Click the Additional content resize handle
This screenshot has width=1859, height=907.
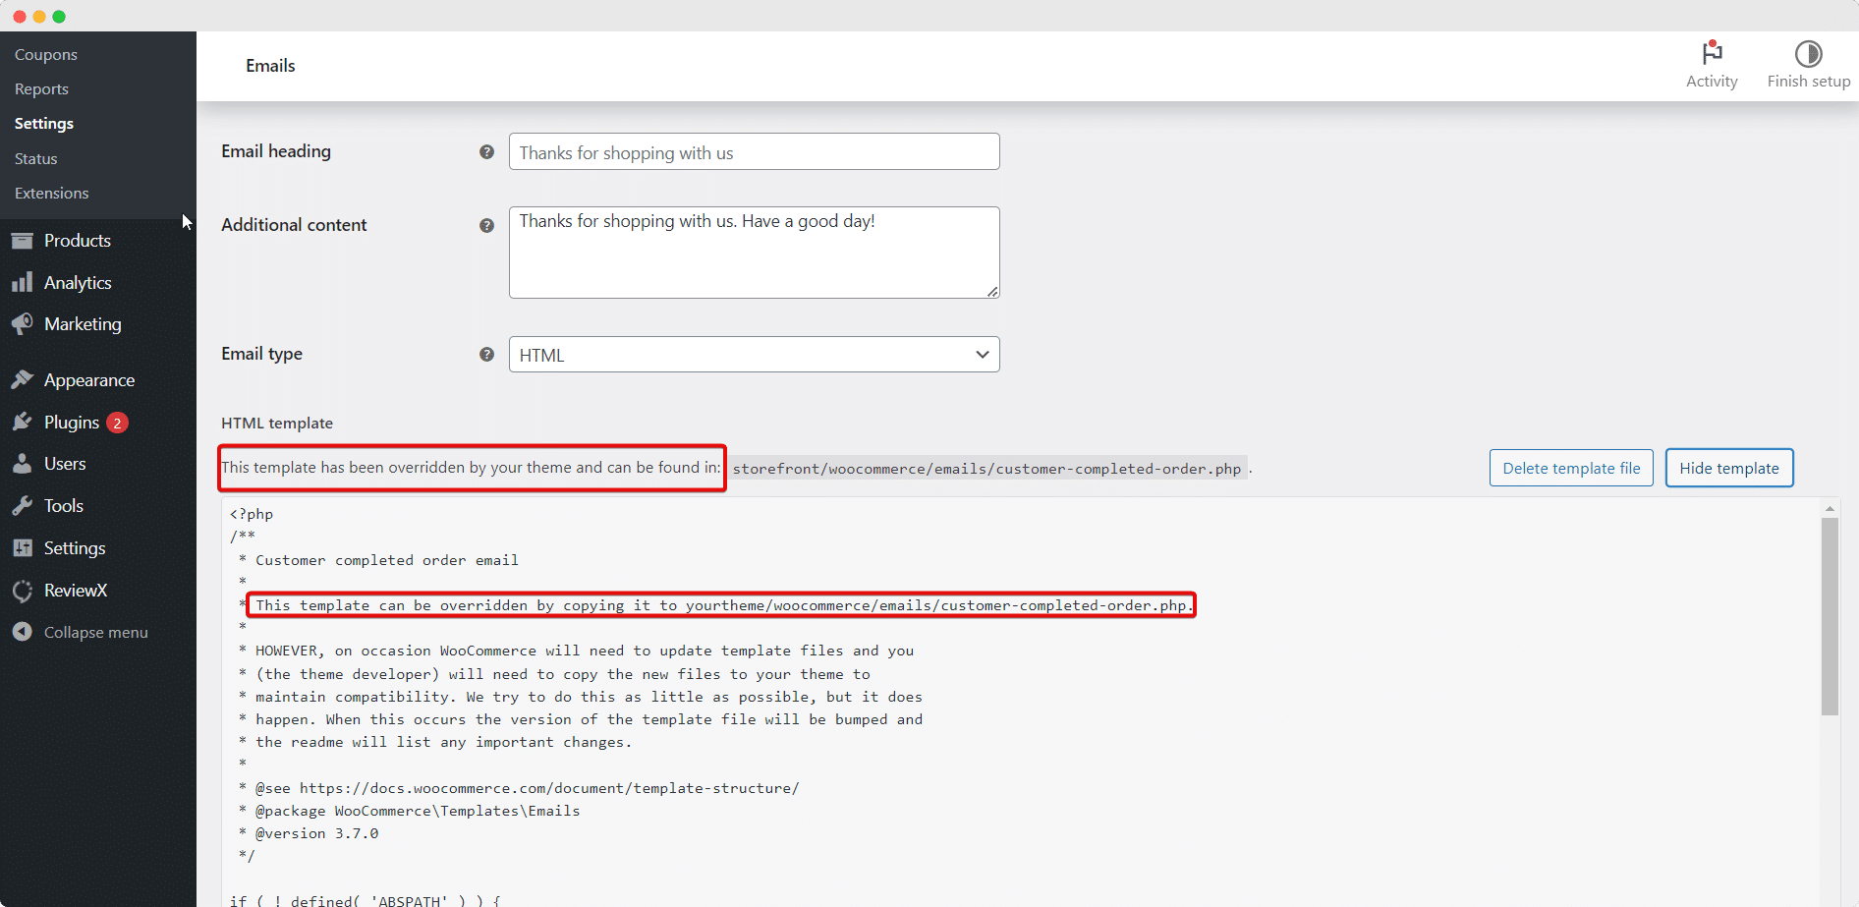[992, 291]
